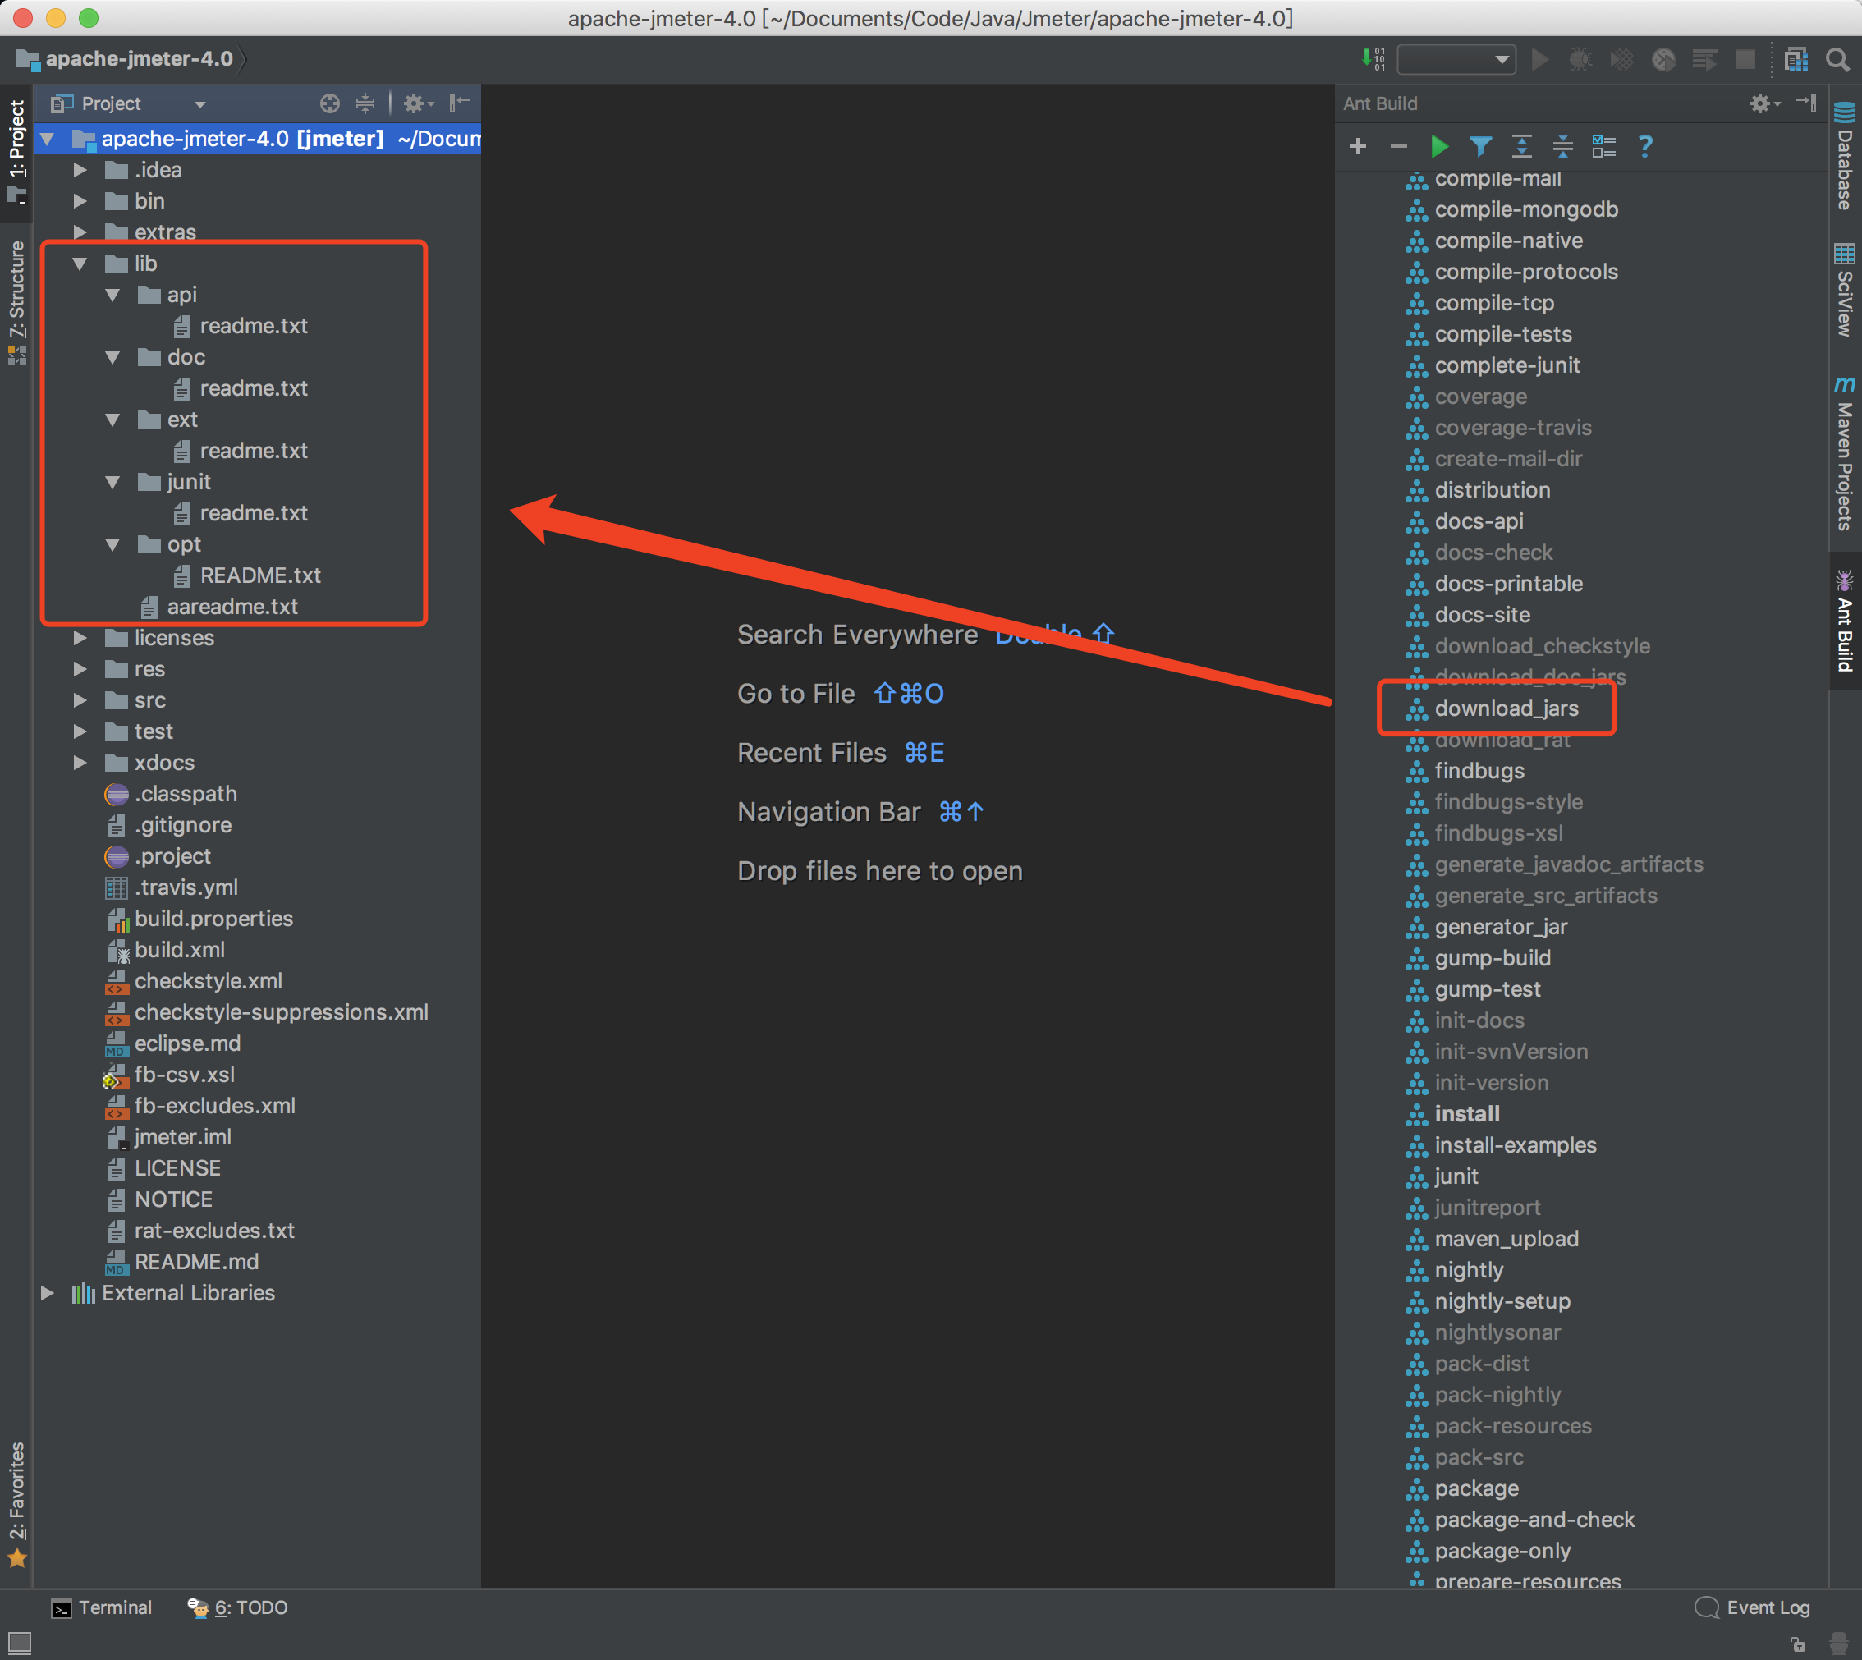The width and height of the screenshot is (1862, 1660).
Task: Add an Ant build file with plus icon
Action: tap(1357, 146)
